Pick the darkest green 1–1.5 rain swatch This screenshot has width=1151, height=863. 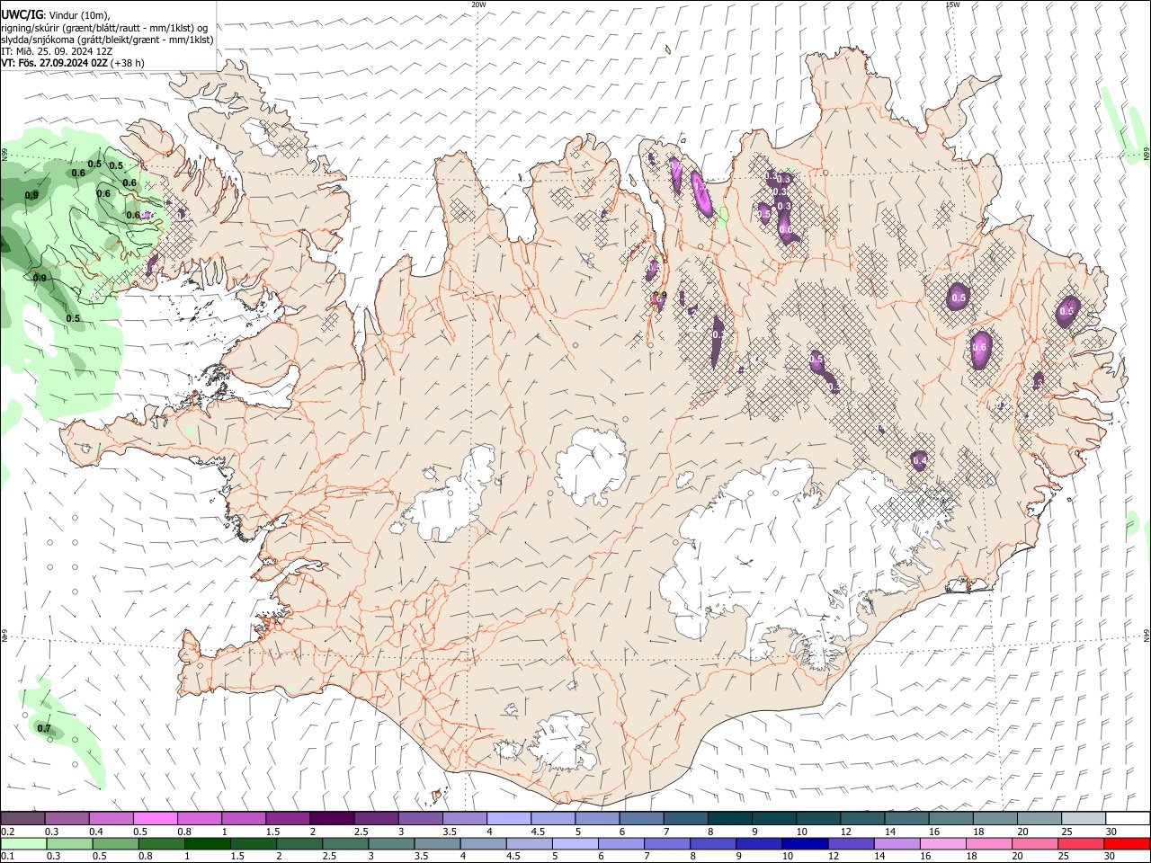coord(207,843)
